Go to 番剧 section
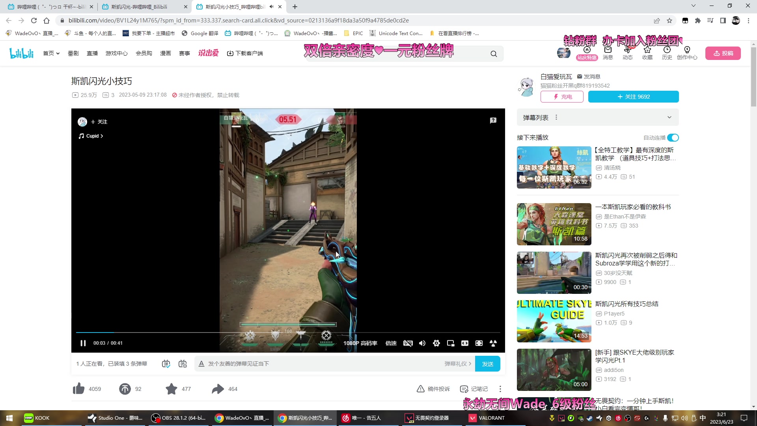The height and width of the screenshot is (426, 757). tap(73, 53)
